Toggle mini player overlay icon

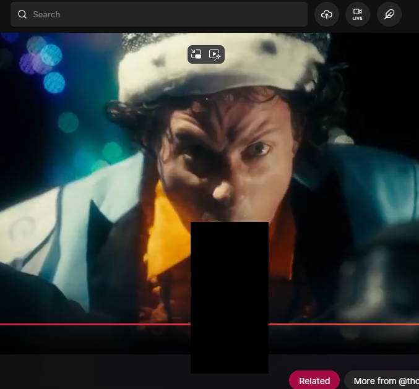tap(196, 54)
